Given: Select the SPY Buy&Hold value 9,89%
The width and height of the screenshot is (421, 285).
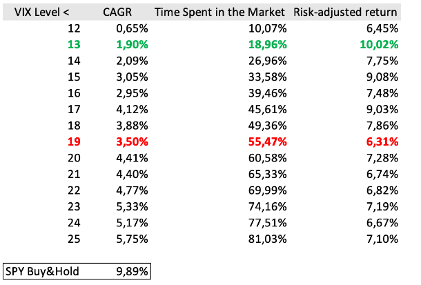Looking at the screenshot, I should click(x=133, y=271).
